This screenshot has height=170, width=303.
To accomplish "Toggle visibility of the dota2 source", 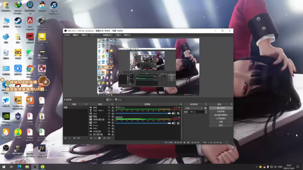I will click(x=109, y=125).
